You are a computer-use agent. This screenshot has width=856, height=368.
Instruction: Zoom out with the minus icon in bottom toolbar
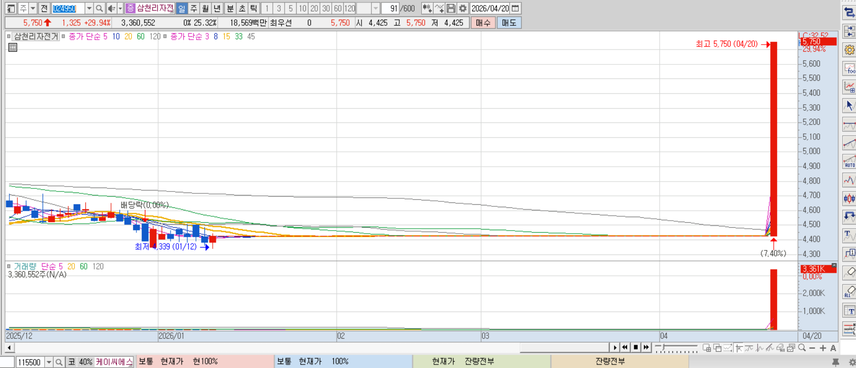tap(812, 348)
